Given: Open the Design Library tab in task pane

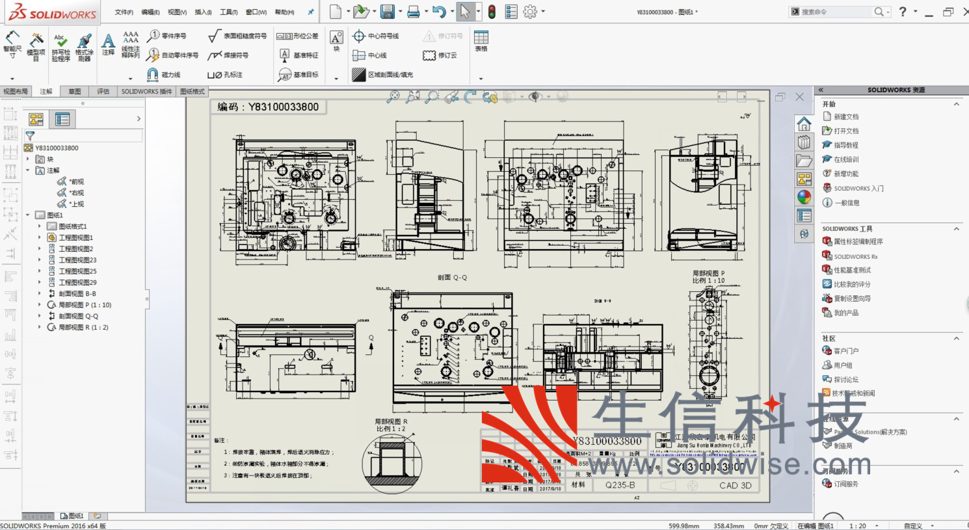Looking at the screenshot, I should 804,142.
